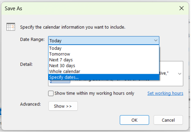This screenshot has height=132, width=191.
Task: Click the Date Range combo box field
Action: 104,40
